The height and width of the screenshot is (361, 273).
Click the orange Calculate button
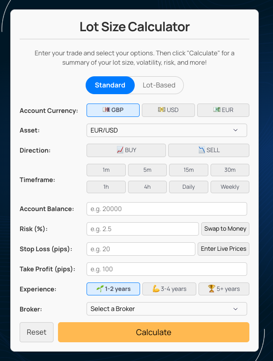click(153, 332)
